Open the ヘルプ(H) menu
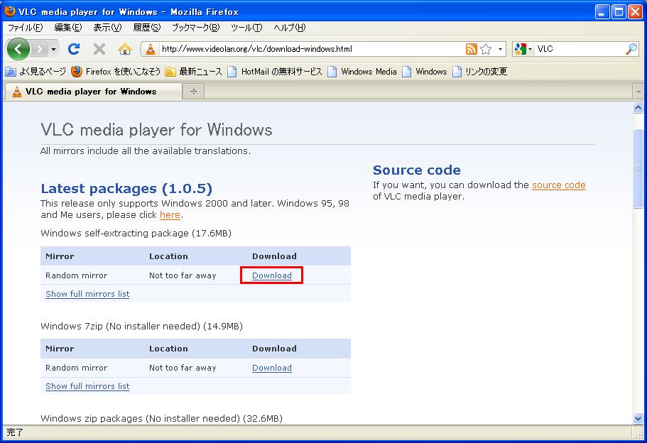 tap(289, 28)
